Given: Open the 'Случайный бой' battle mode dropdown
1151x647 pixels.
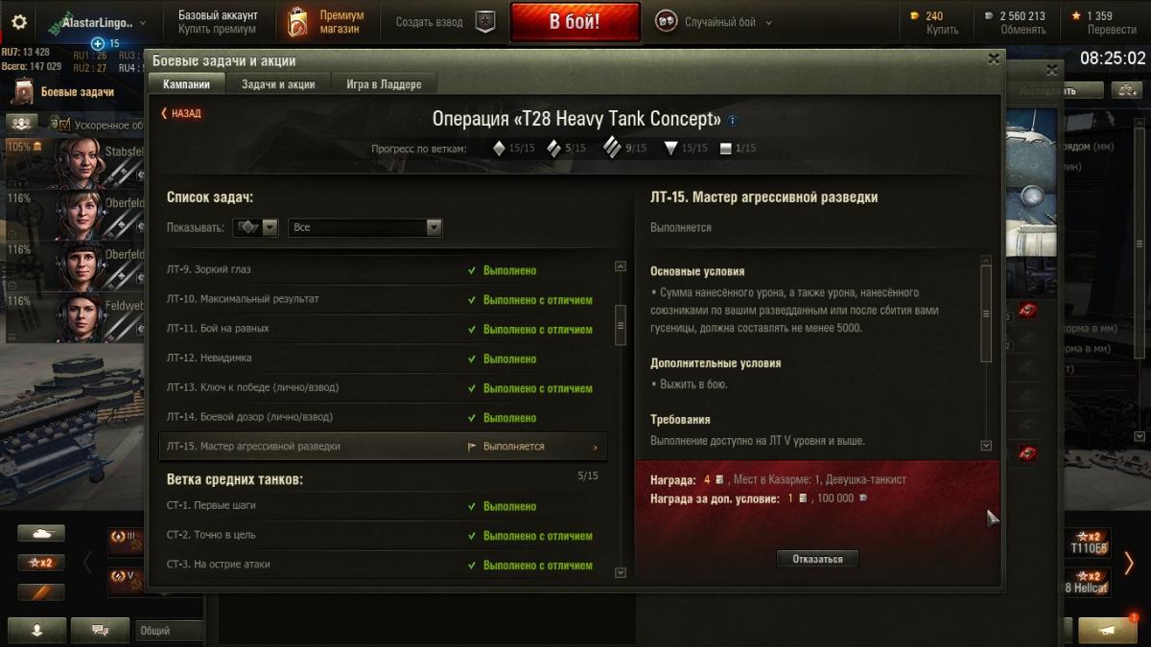Looking at the screenshot, I should [715, 22].
